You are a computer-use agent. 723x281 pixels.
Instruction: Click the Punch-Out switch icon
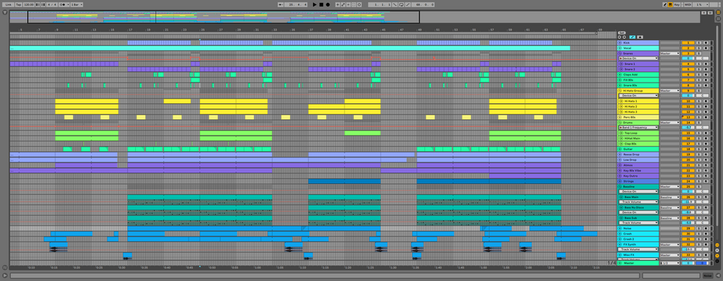click(407, 4)
